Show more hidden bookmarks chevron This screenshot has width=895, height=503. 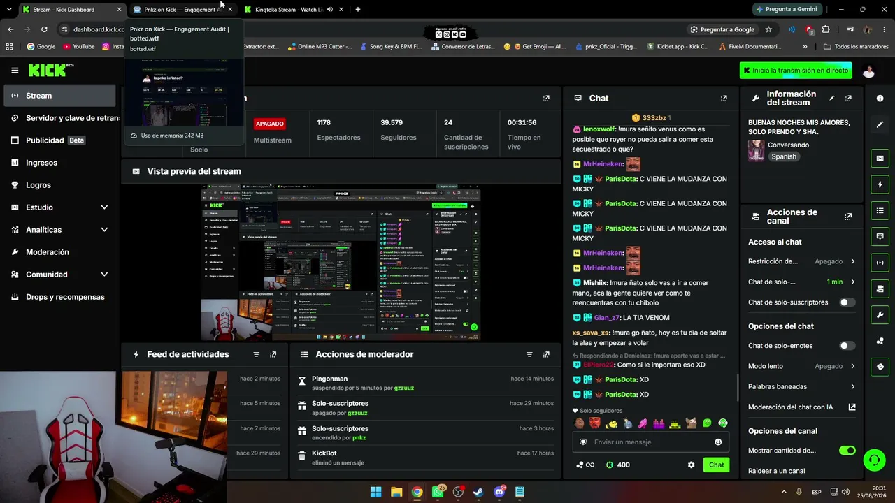(x=805, y=47)
